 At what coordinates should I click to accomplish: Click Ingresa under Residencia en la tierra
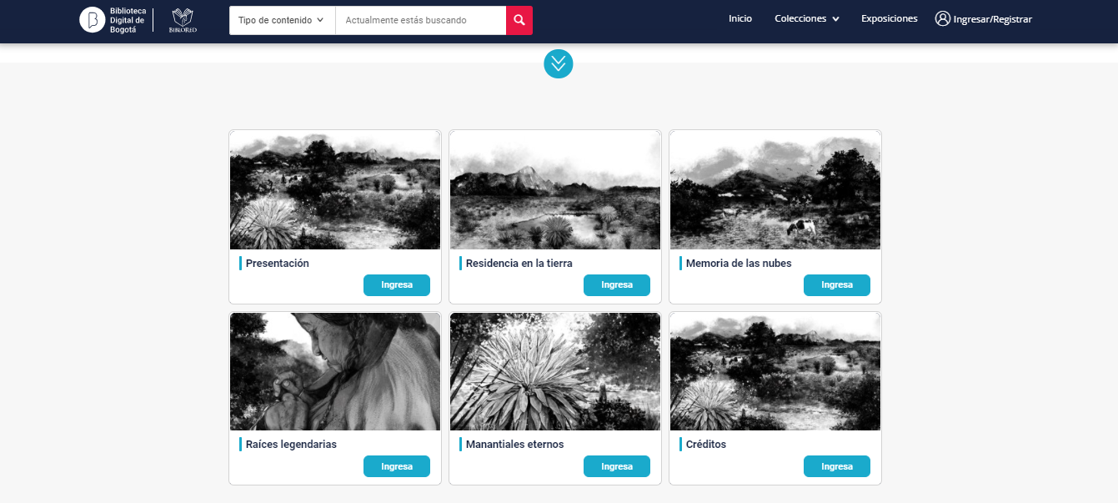click(x=617, y=285)
